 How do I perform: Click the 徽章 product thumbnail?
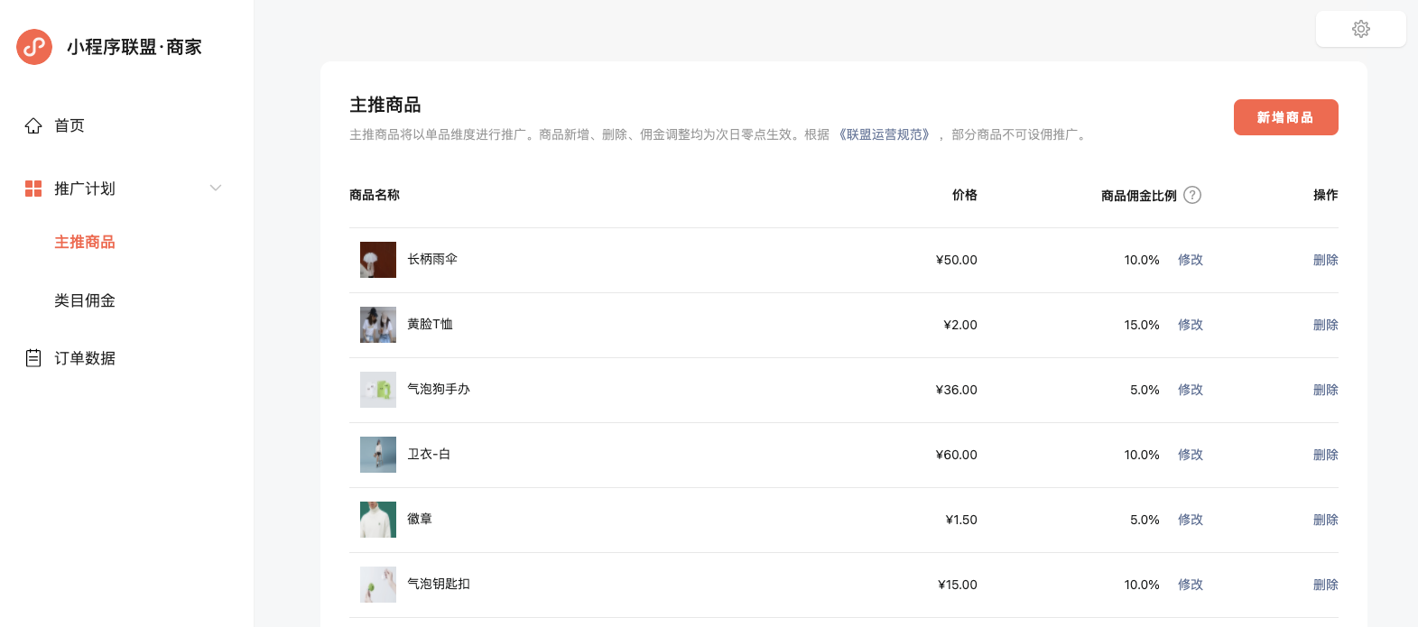tap(378, 520)
